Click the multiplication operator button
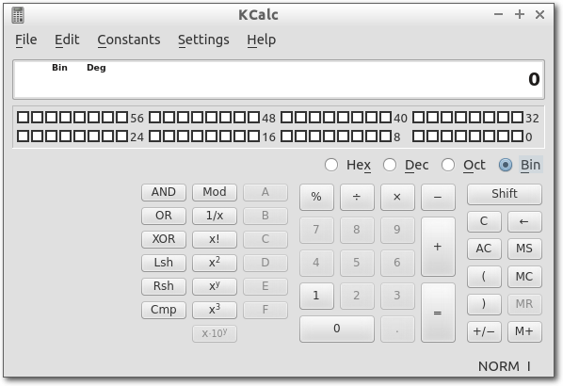 397,197
